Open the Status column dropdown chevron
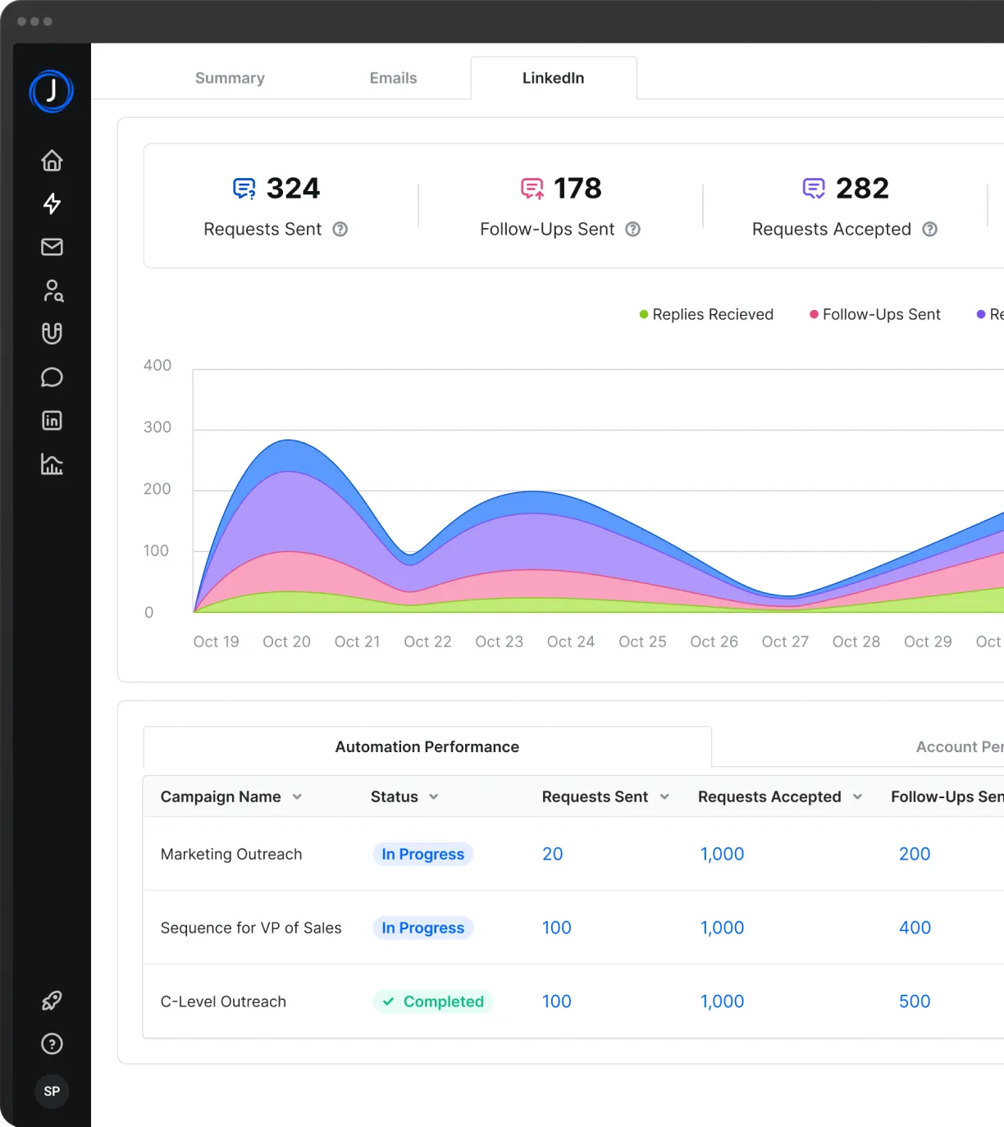The height and width of the screenshot is (1127, 1004). coord(433,797)
